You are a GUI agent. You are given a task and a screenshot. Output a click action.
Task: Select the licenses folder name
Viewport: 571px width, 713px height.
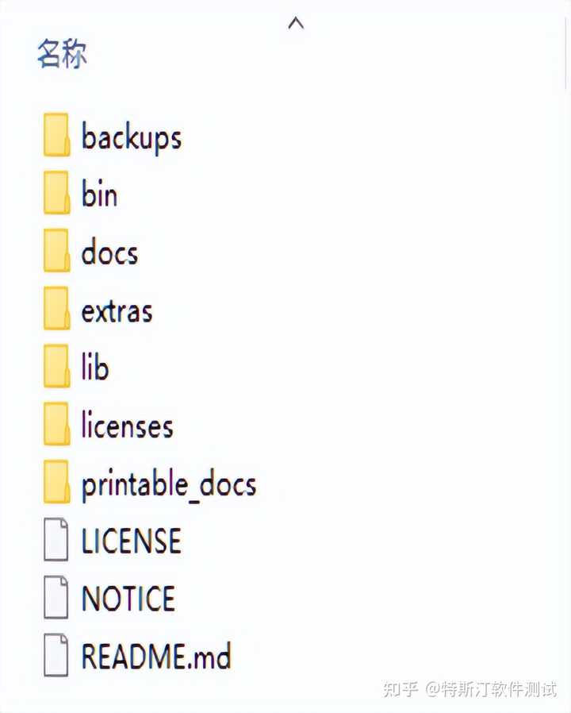coord(127,425)
